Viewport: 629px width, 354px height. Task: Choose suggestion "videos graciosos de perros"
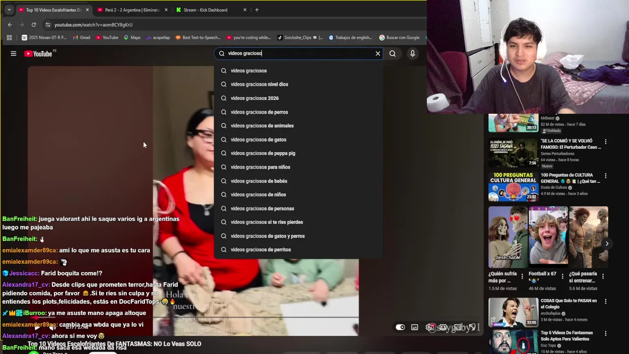coord(298,112)
